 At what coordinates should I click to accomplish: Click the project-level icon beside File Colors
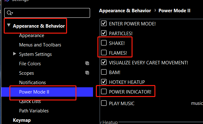coord(87,63)
